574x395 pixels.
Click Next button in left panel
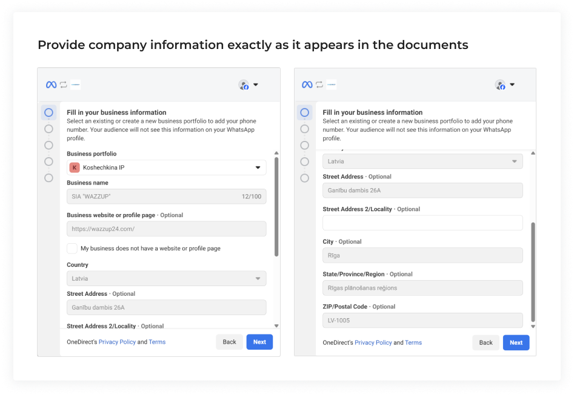259,342
